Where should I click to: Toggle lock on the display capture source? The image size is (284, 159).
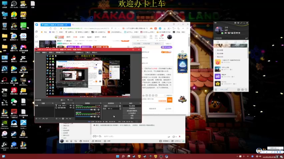[x=73, y=108]
